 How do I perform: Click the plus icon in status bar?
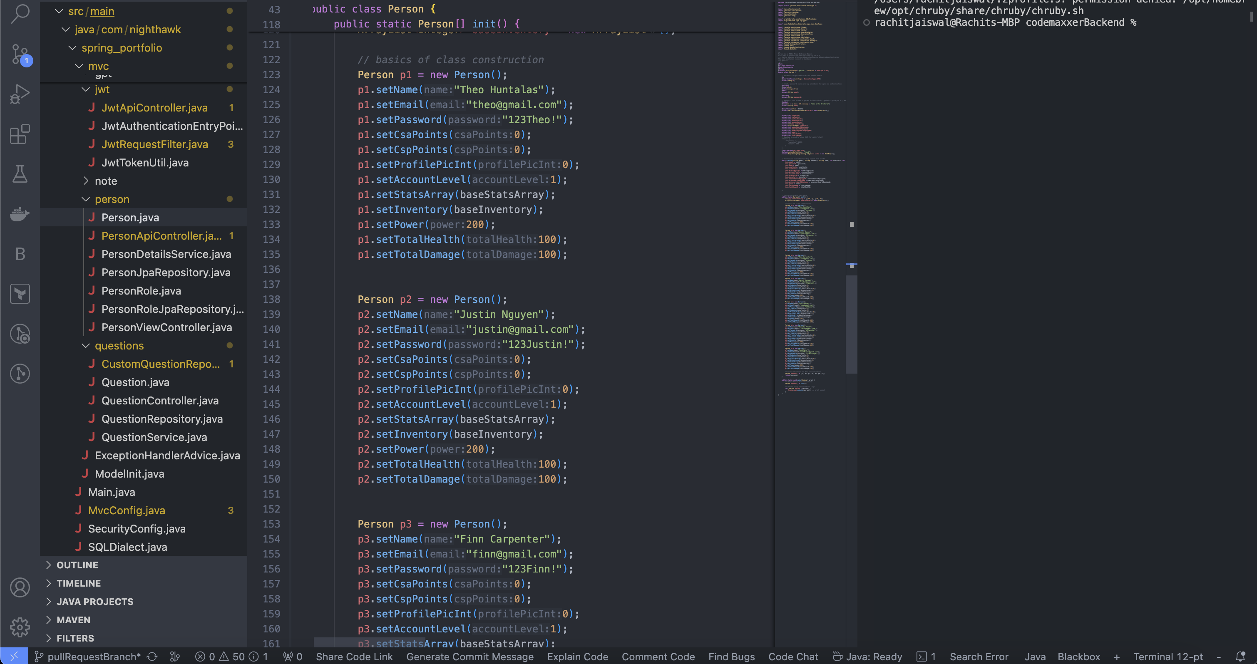tap(1116, 657)
